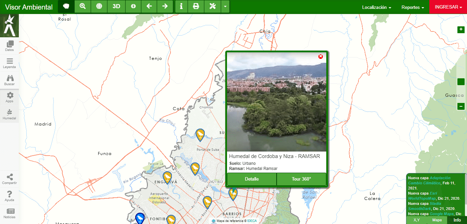
Task: Activate the location search magnifier tool
Action: coord(83,6)
